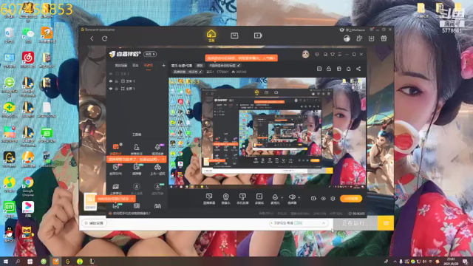The width and height of the screenshot is (473, 266).
Task: Select the active orange-underlined scene tab
Action: coord(148,66)
